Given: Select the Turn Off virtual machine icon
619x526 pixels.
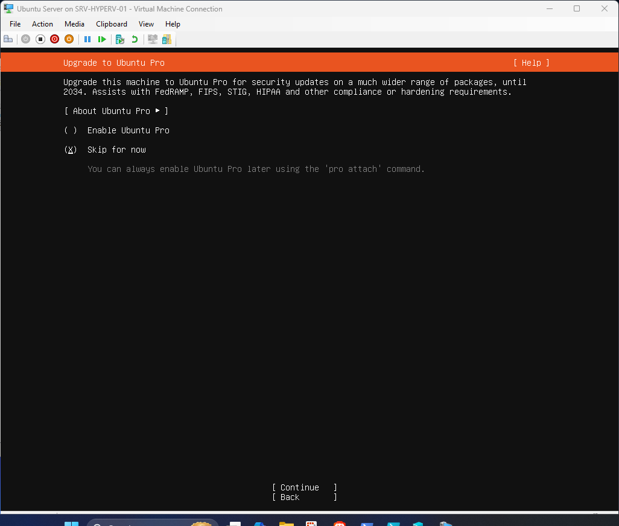Looking at the screenshot, I should pyautogui.click(x=40, y=39).
